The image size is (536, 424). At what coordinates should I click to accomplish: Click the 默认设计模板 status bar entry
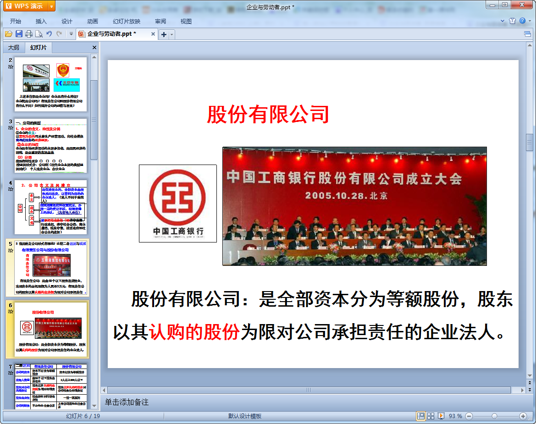(x=245, y=416)
